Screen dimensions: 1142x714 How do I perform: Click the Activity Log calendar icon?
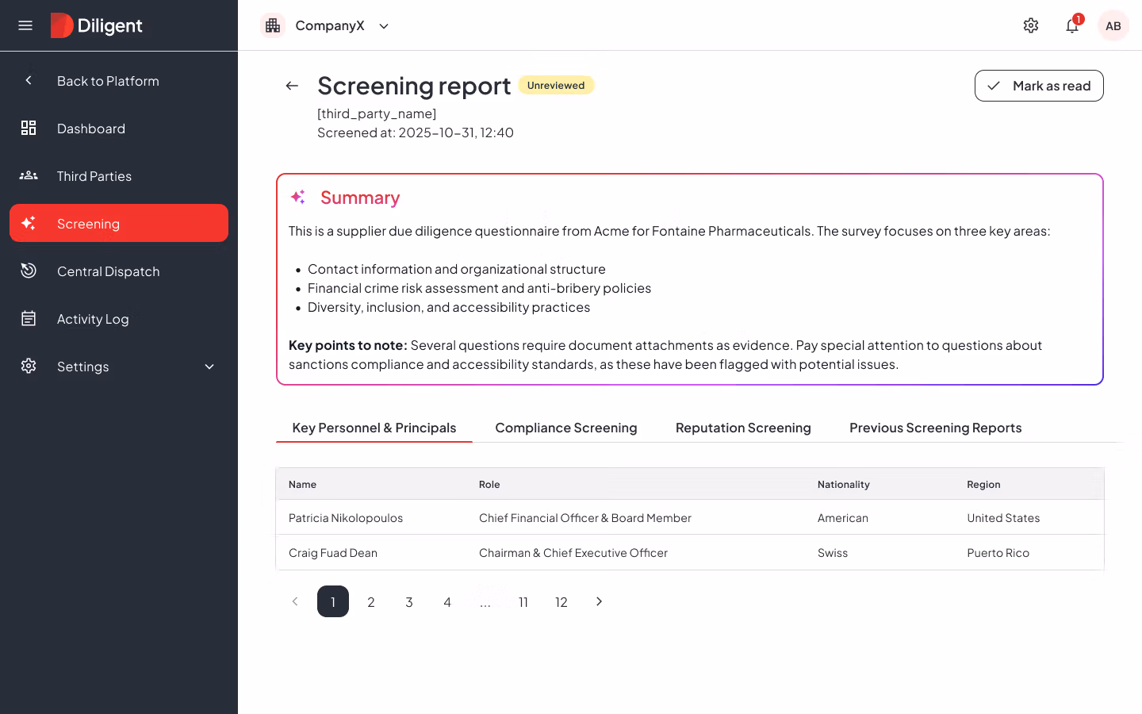(29, 318)
